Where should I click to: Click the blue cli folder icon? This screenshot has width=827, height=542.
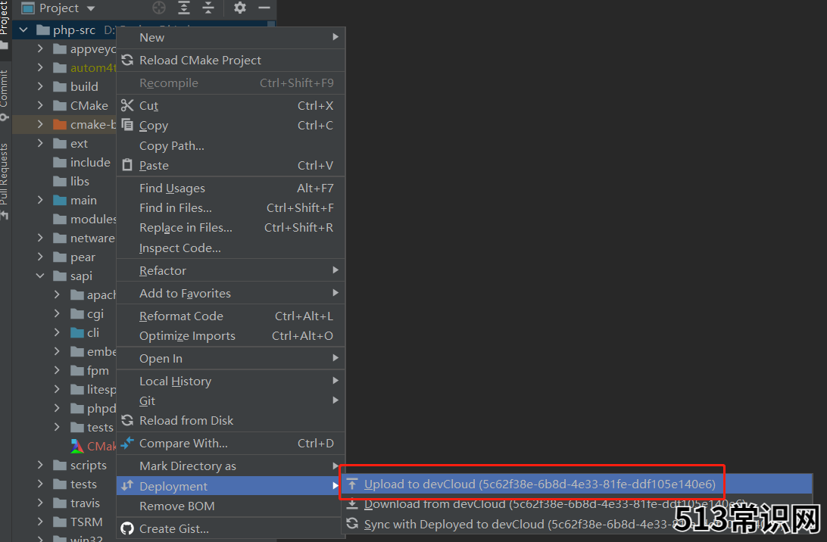pyautogui.click(x=77, y=332)
